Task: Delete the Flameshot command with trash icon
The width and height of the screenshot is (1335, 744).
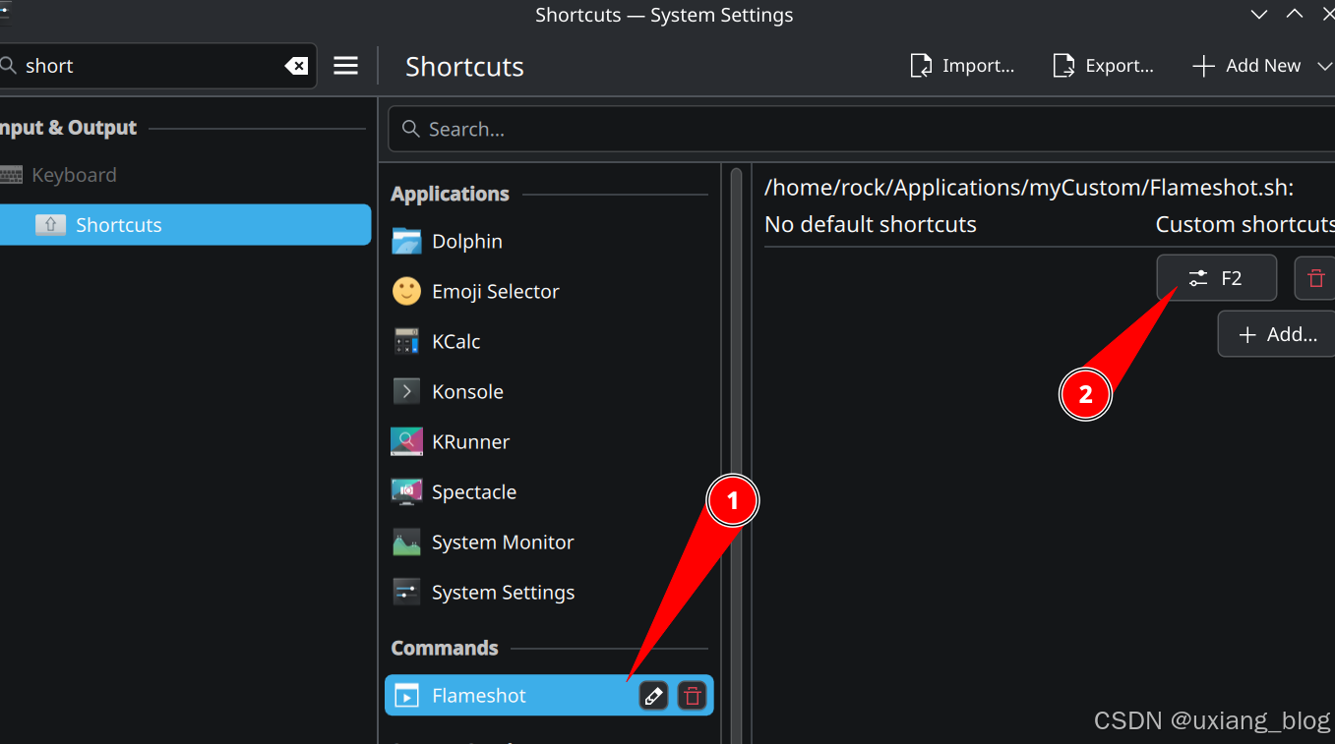Action: 693,696
